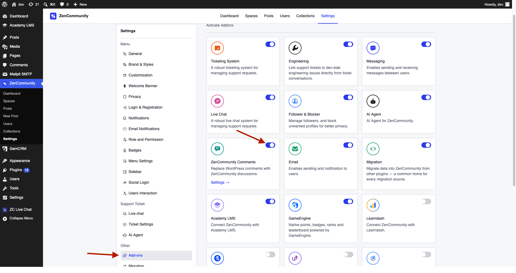Open Plugins in WordPress sidebar
Viewport: 516px width, 273px height.
coord(21,170)
